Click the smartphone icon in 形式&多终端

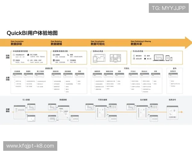pos(171,59)
